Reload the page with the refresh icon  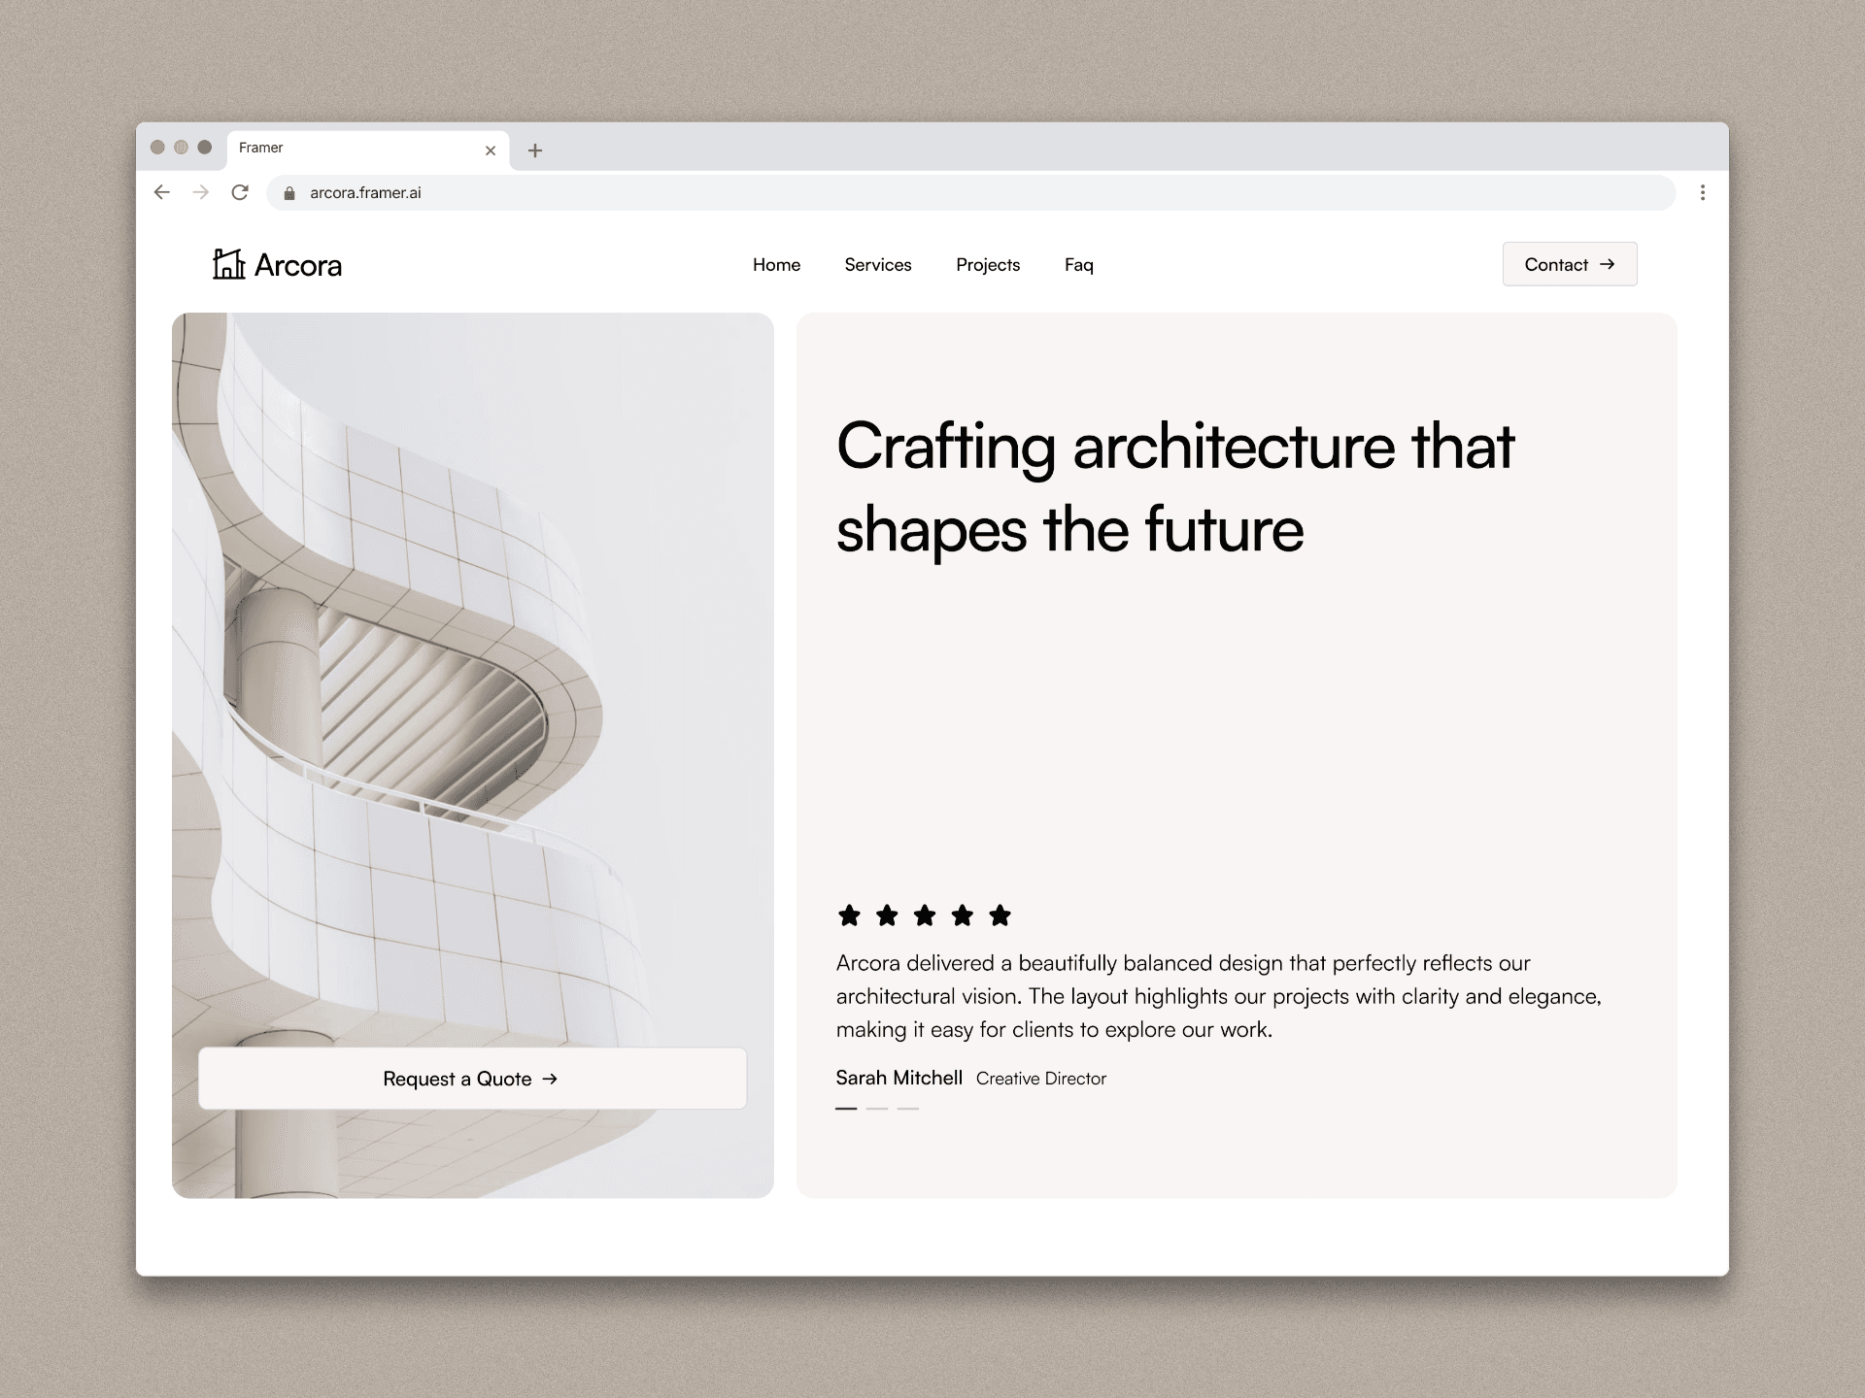(240, 192)
